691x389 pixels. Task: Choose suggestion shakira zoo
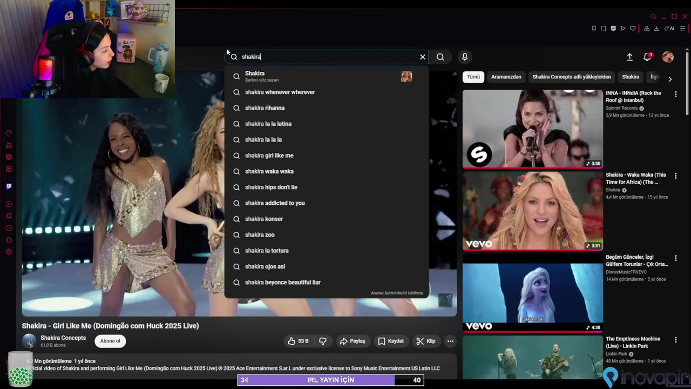(326, 234)
